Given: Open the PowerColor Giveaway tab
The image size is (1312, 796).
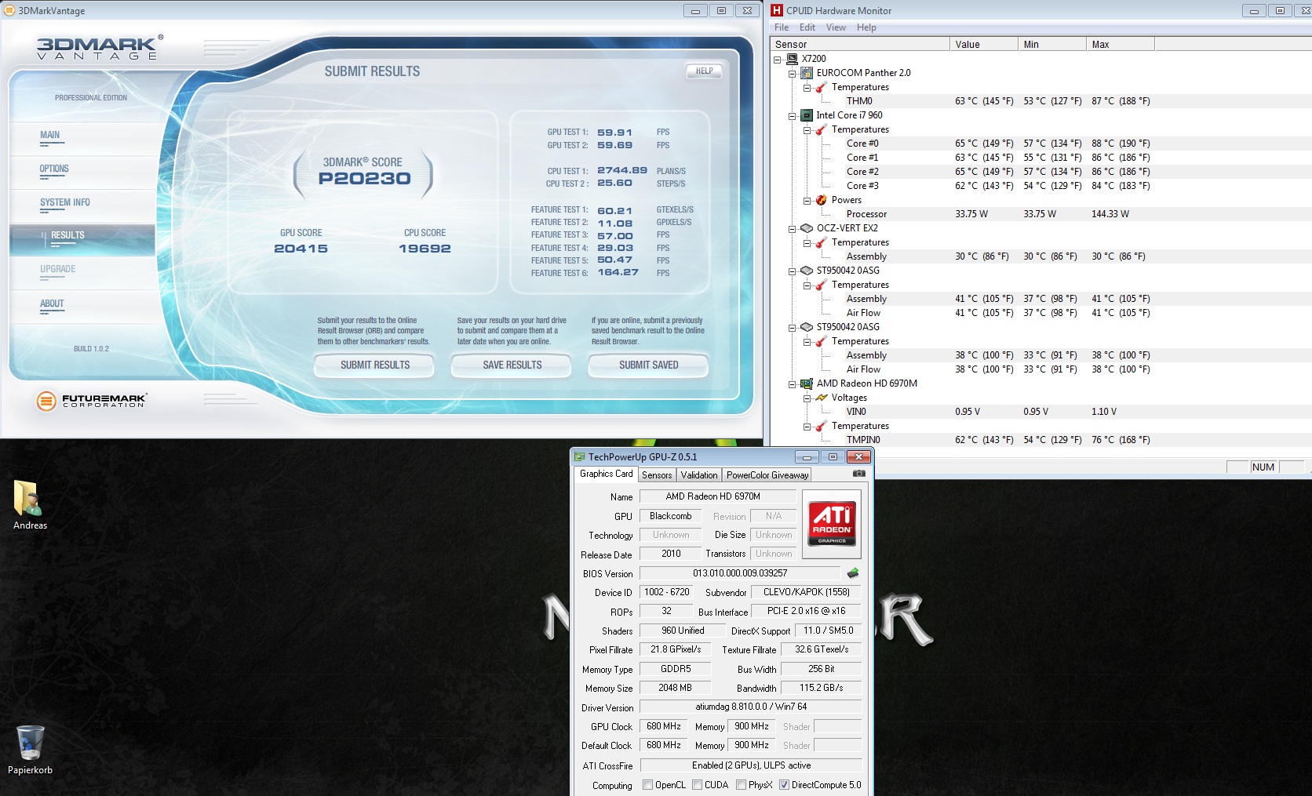Looking at the screenshot, I should [x=767, y=475].
